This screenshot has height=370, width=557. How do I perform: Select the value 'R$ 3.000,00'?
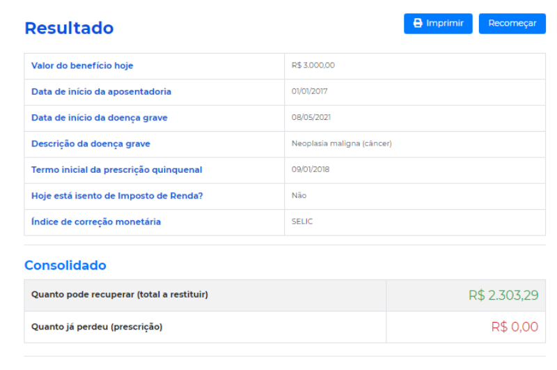tap(313, 65)
